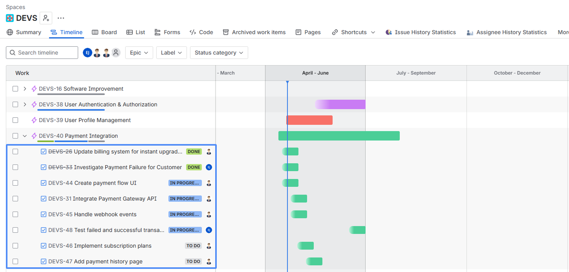
Task: Tick the checkbox for DEVS-16 Software Improvement
Action: (15, 89)
